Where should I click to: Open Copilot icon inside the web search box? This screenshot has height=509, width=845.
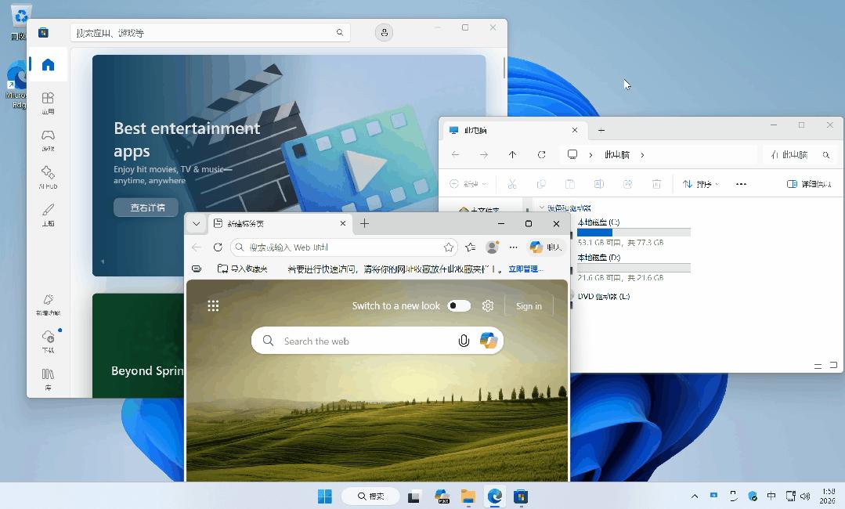pos(489,341)
